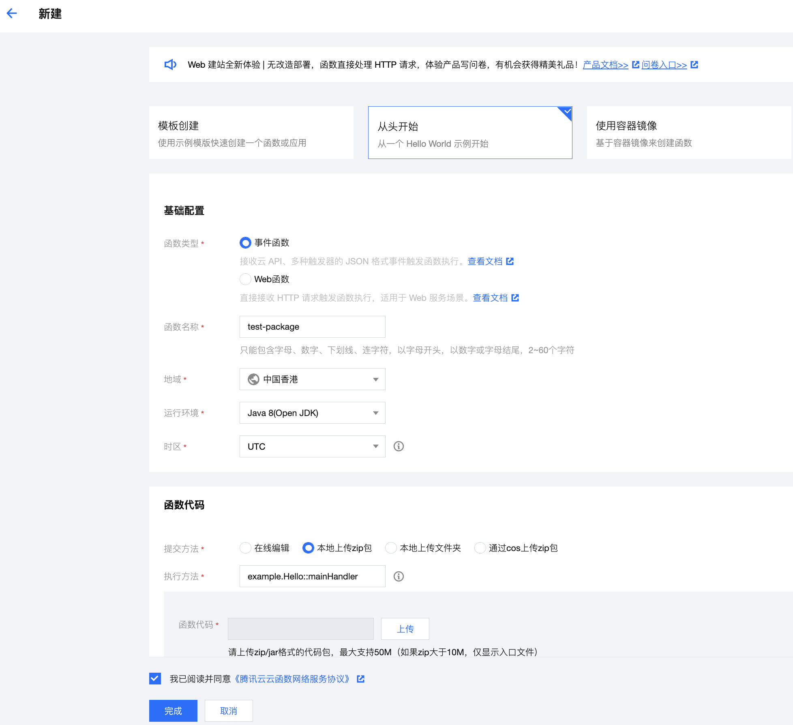Click the 新建 page title

[50, 14]
